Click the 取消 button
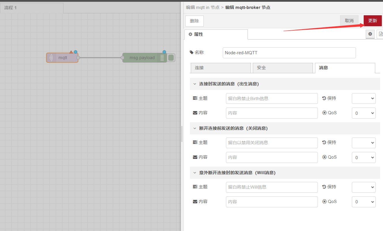This screenshot has height=231, width=383. click(349, 20)
